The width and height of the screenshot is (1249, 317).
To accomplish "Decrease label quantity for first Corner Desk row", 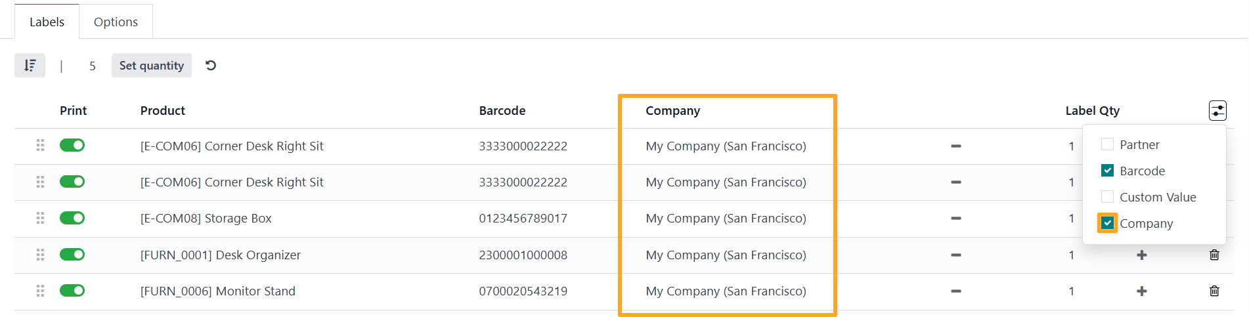I will pos(956,146).
